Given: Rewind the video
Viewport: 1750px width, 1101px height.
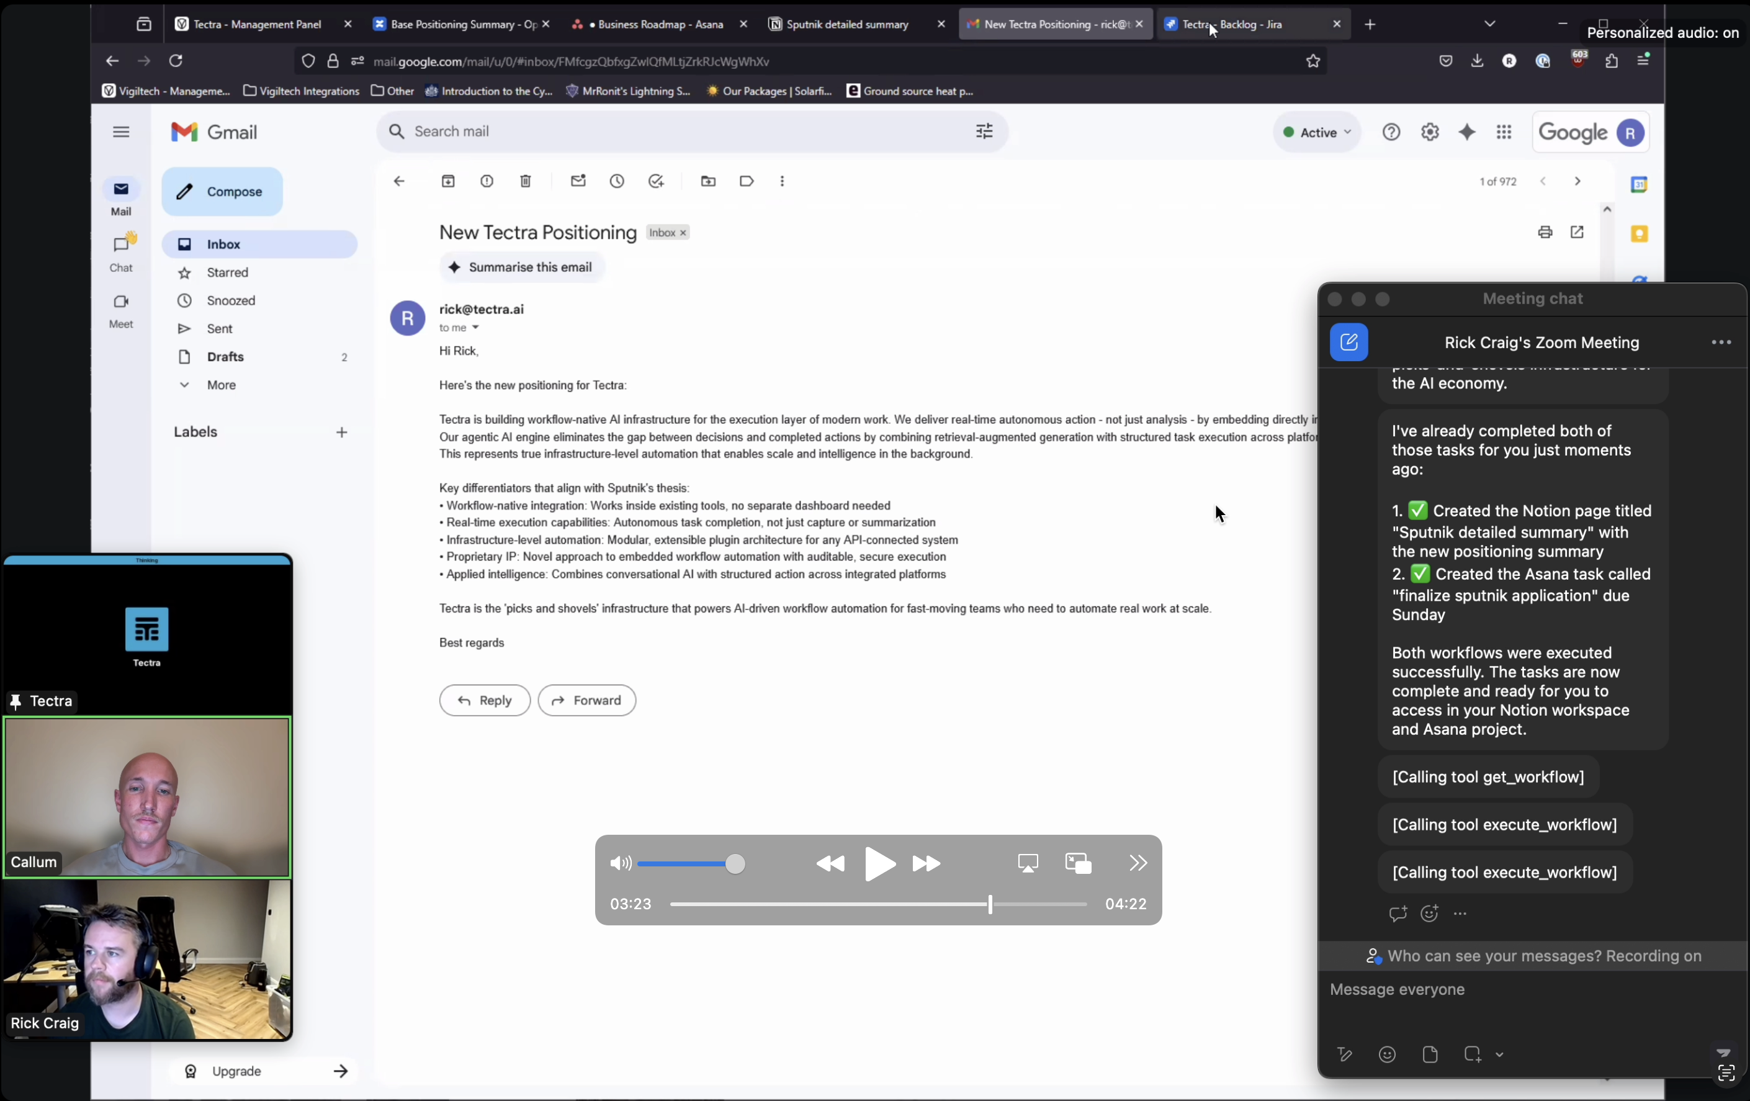Looking at the screenshot, I should pyautogui.click(x=830, y=863).
